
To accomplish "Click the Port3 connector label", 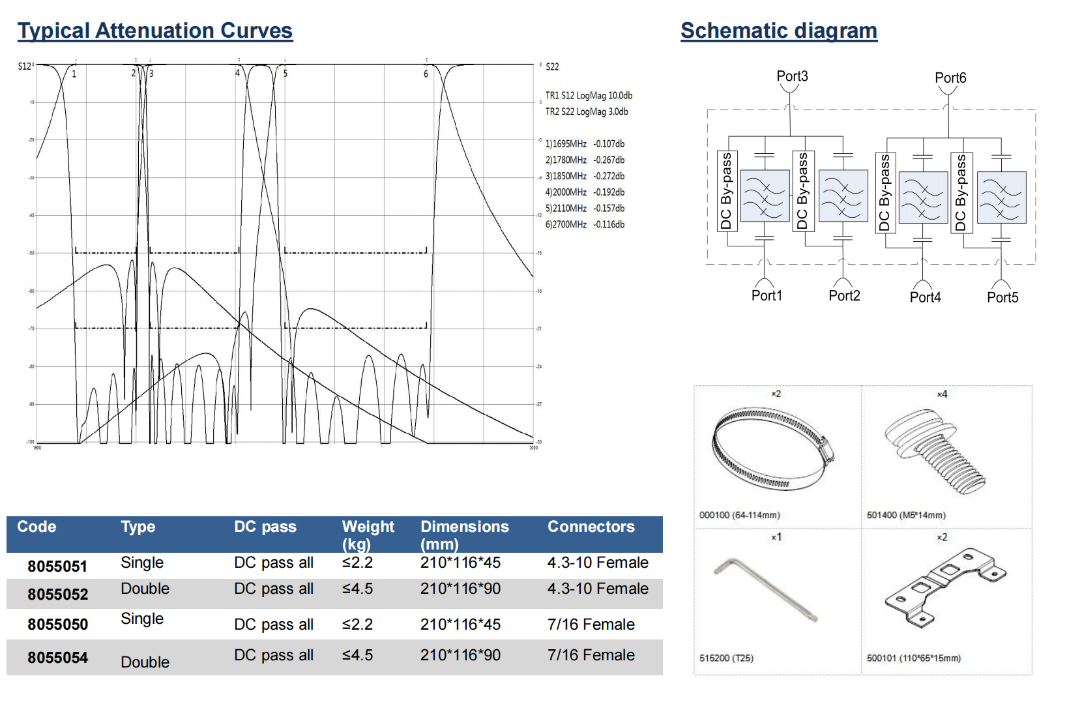I will tap(792, 76).
